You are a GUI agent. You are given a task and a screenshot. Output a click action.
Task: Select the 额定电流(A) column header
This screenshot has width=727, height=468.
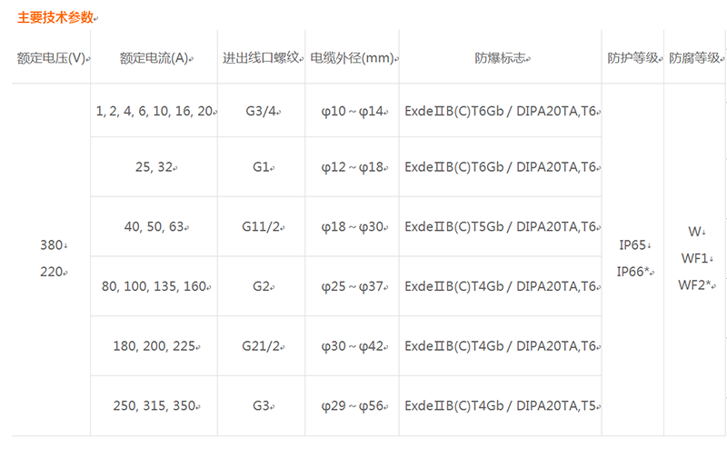point(154,58)
